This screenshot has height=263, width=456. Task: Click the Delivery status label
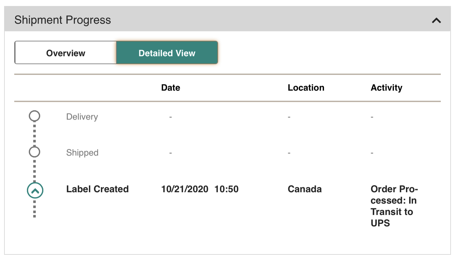click(x=82, y=117)
